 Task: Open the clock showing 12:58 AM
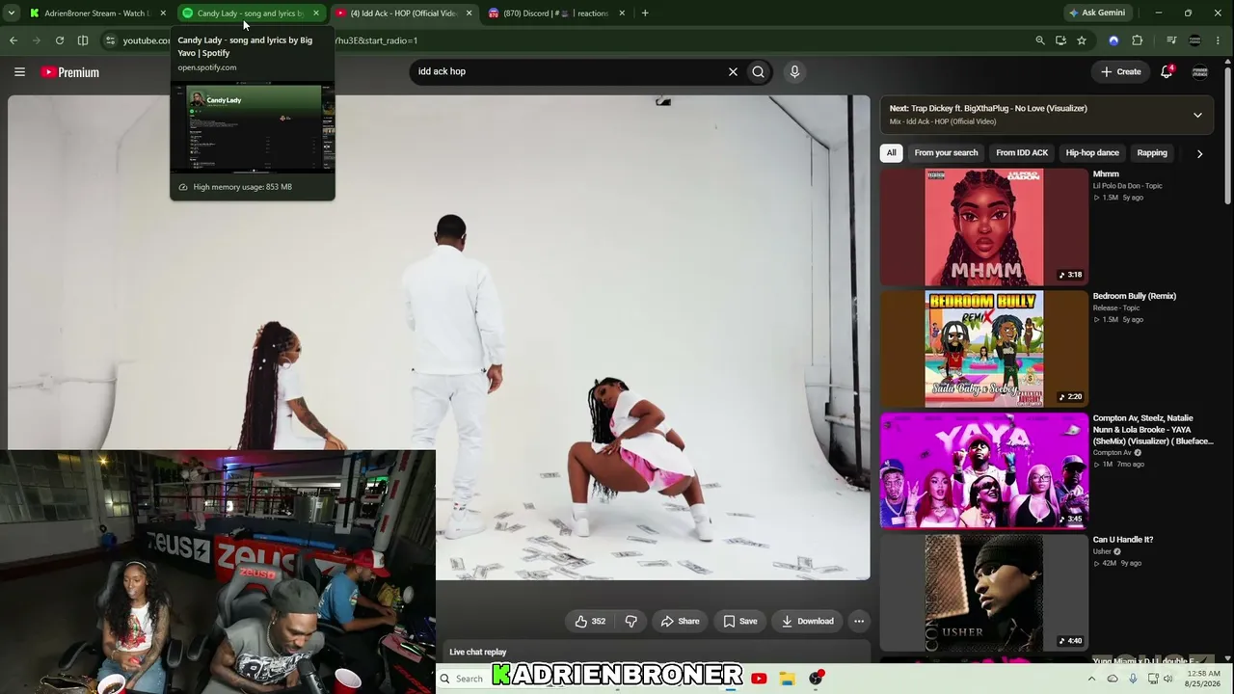[x=1202, y=679]
